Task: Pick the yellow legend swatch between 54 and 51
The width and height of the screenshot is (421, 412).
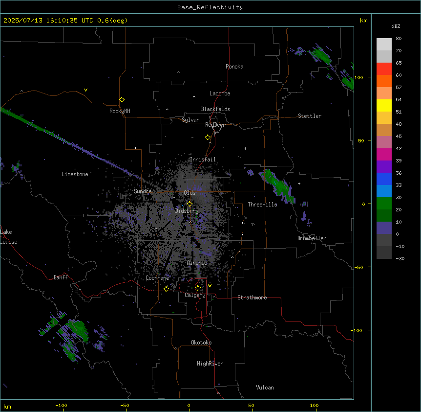Action: [384, 105]
